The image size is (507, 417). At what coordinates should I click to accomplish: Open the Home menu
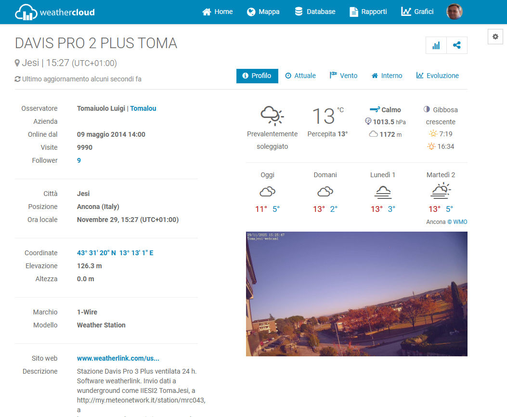coord(218,12)
